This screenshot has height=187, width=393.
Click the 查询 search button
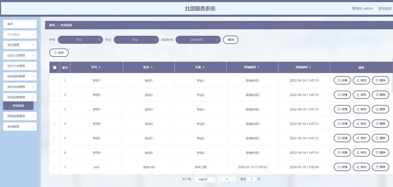tap(231, 40)
